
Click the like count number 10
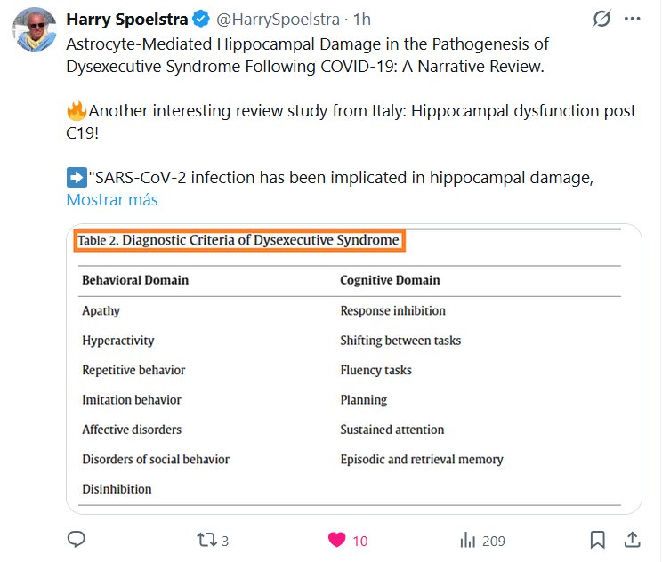tap(359, 541)
